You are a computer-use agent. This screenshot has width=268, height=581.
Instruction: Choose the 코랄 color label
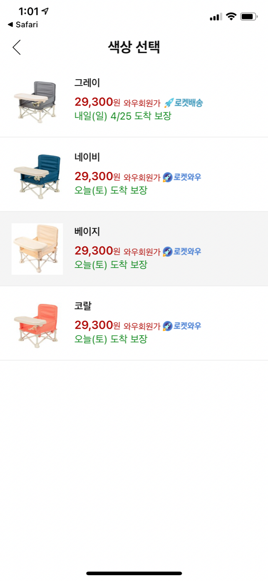click(83, 306)
